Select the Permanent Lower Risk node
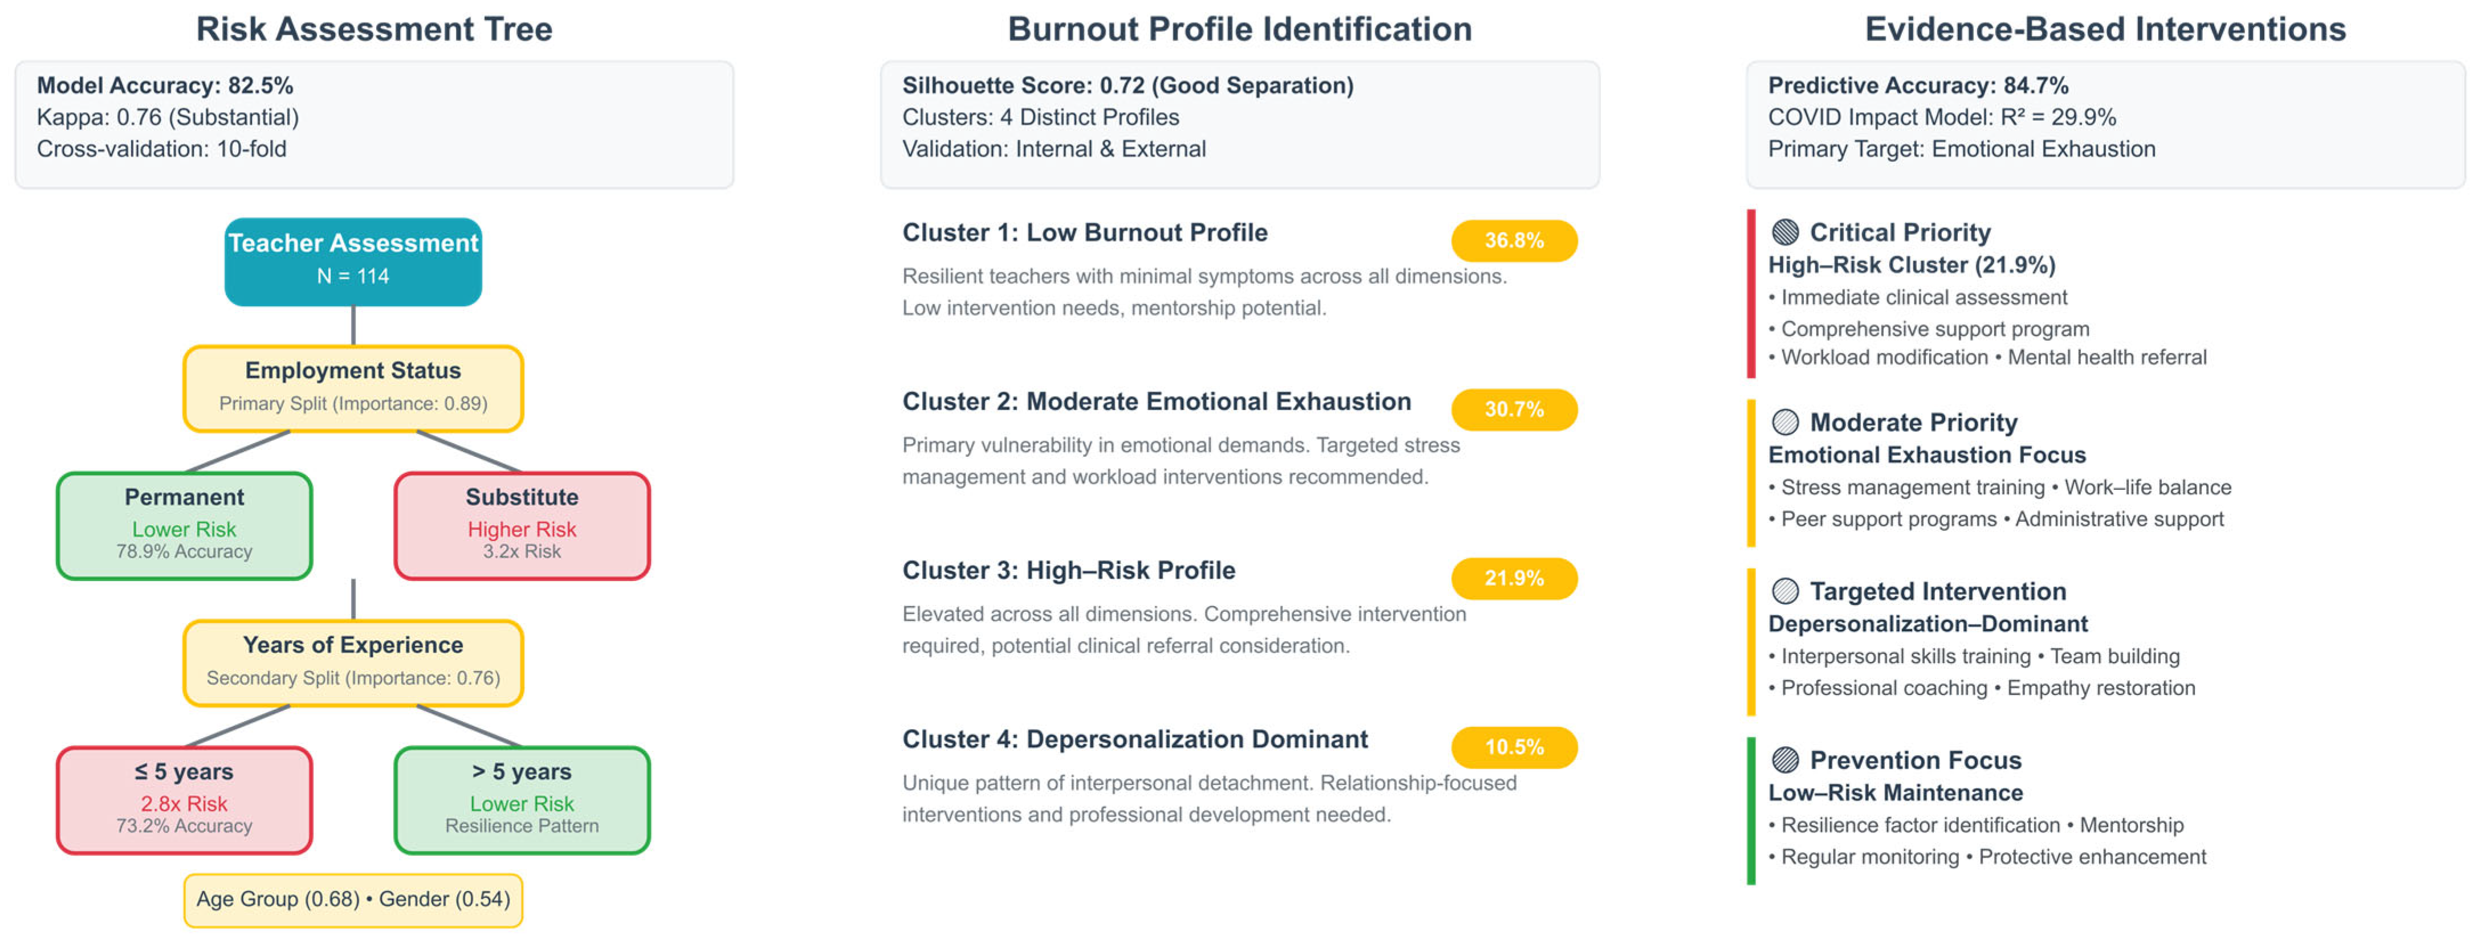Viewport: 2481px width, 945px height. (x=184, y=525)
